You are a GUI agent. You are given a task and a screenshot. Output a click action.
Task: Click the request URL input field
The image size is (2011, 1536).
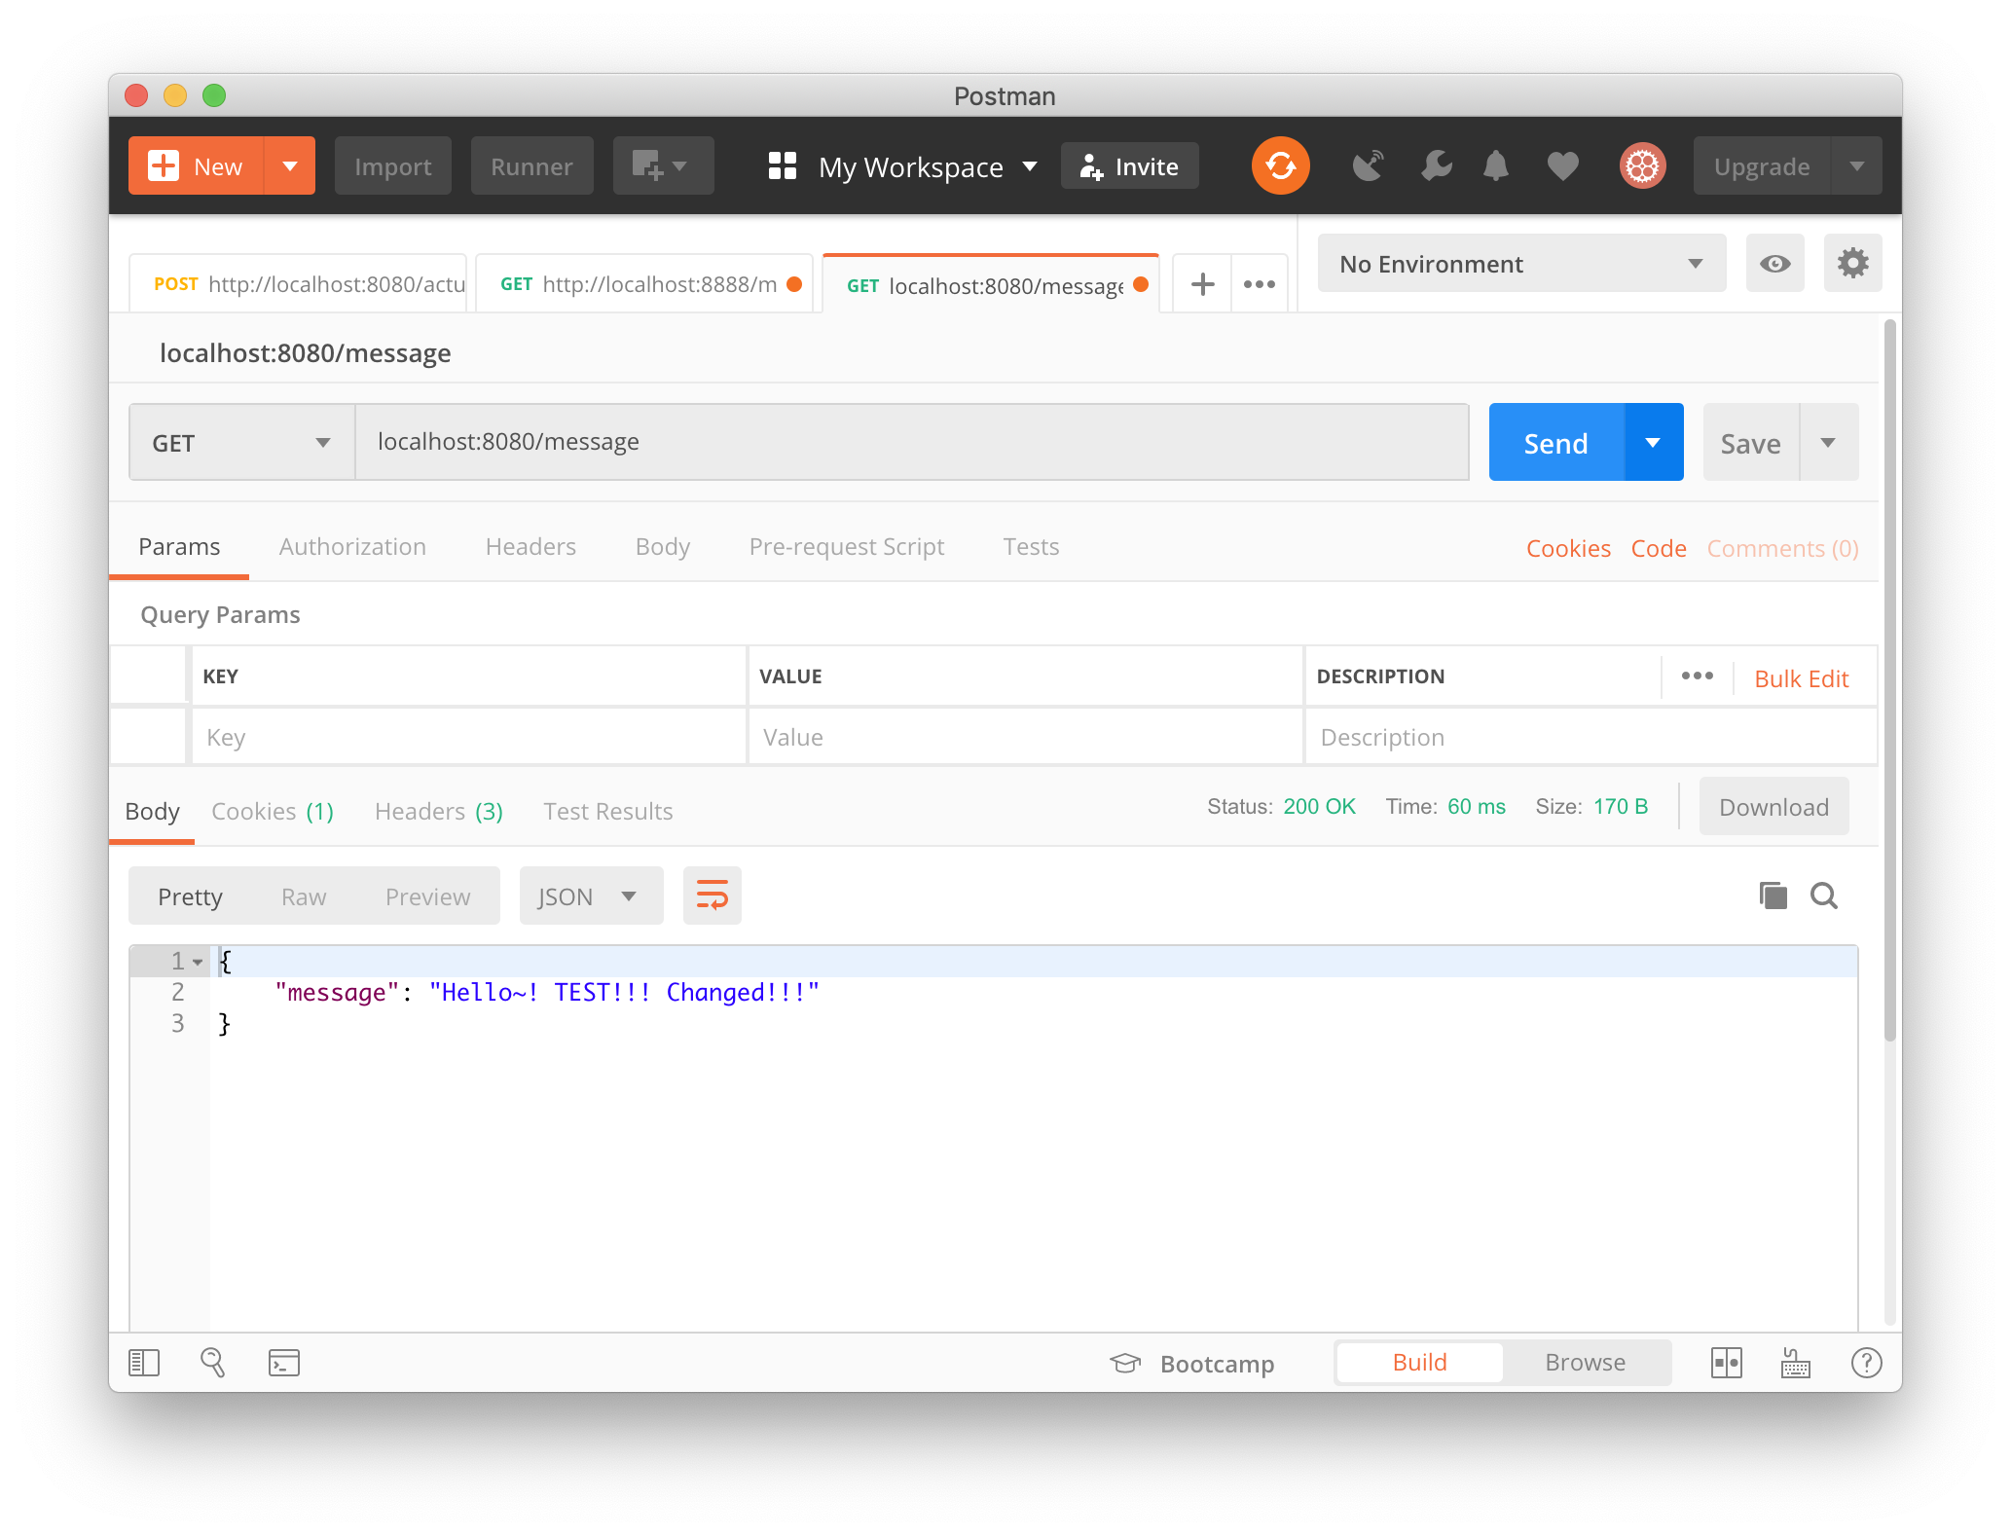coord(911,443)
